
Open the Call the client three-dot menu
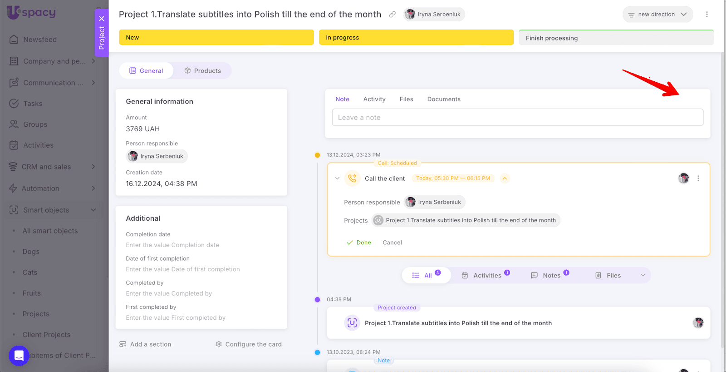coord(698,179)
